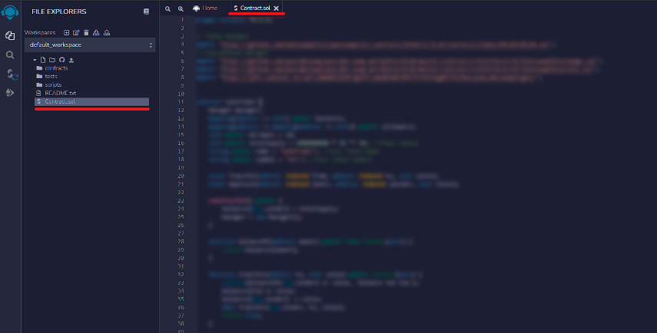Viewport: 657px width, 333px height.
Task: Publish to GitHub gist icon
Action: 61,59
